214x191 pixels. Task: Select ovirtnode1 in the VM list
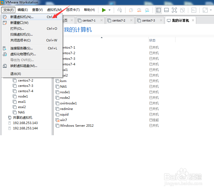[x=68, y=103]
